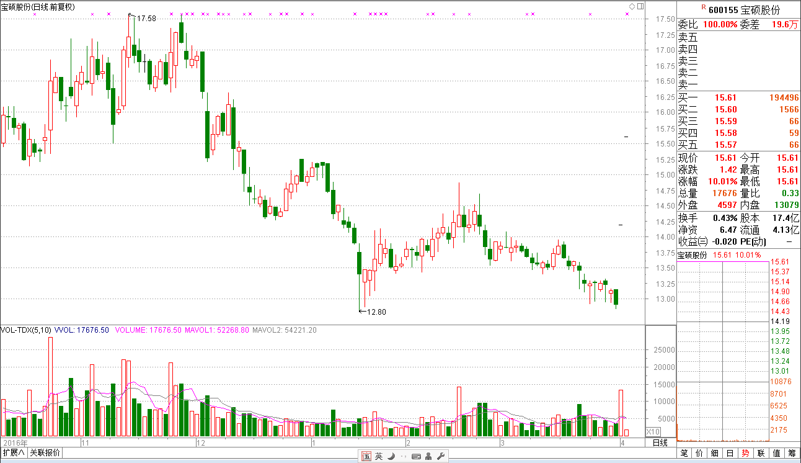Click the 买三 price 15.59

[726, 122]
